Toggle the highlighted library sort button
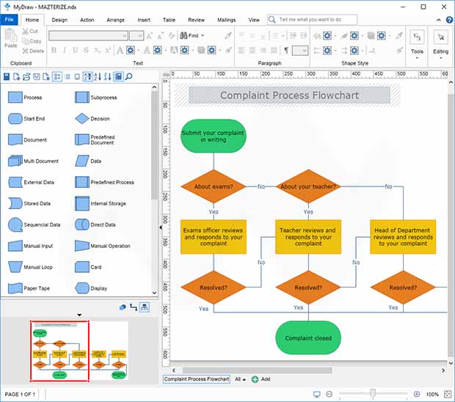 [x=88, y=76]
